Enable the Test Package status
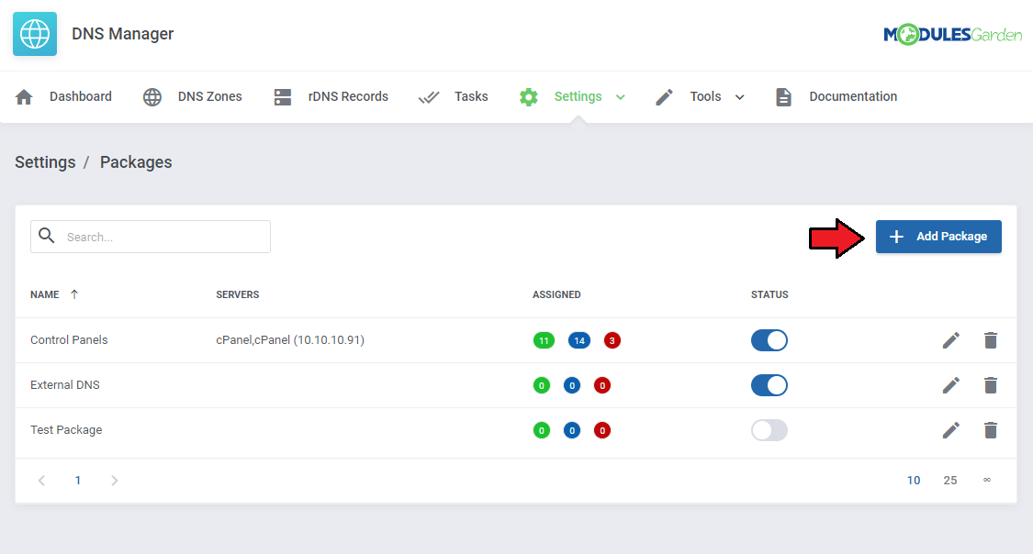1033x554 pixels. [x=769, y=430]
